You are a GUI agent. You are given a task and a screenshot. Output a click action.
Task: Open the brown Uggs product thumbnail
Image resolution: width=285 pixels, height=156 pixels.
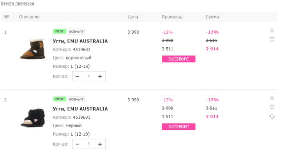[x=32, y=48]
